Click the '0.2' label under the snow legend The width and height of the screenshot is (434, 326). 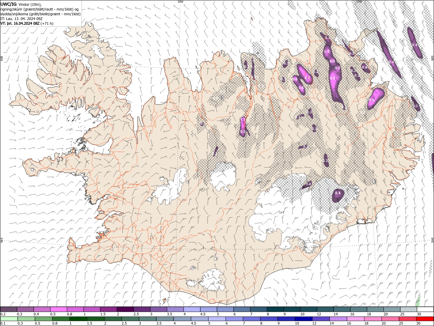(3, 314)
